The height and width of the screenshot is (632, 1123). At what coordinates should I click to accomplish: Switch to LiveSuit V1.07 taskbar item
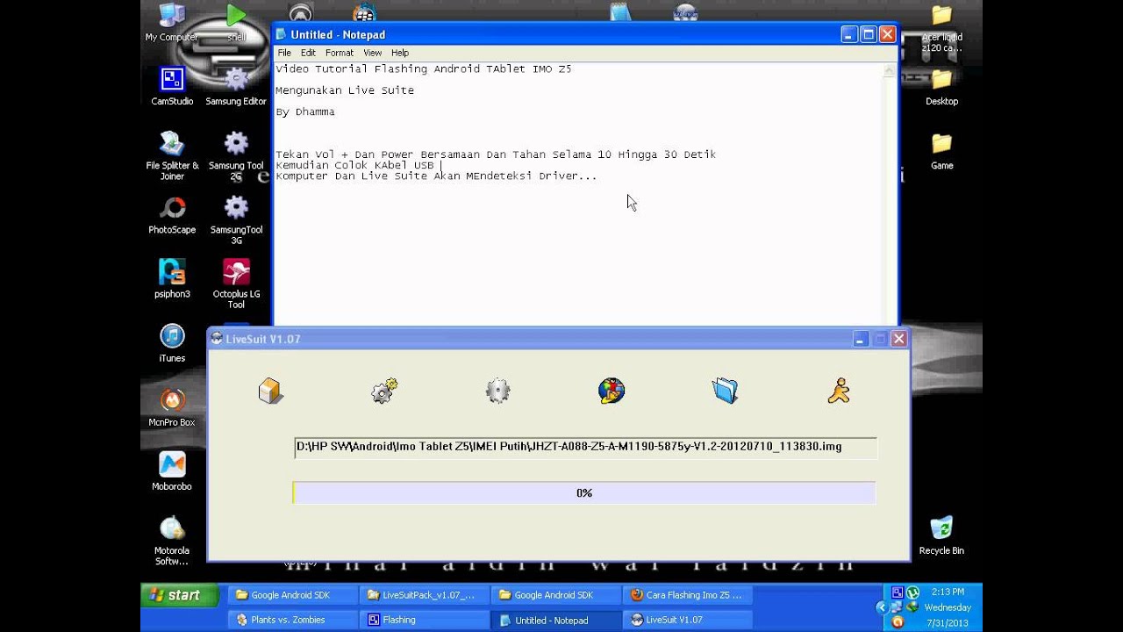coord(687,620)
